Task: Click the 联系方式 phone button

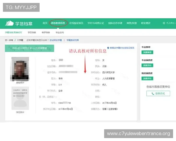Action: point(158,93)
